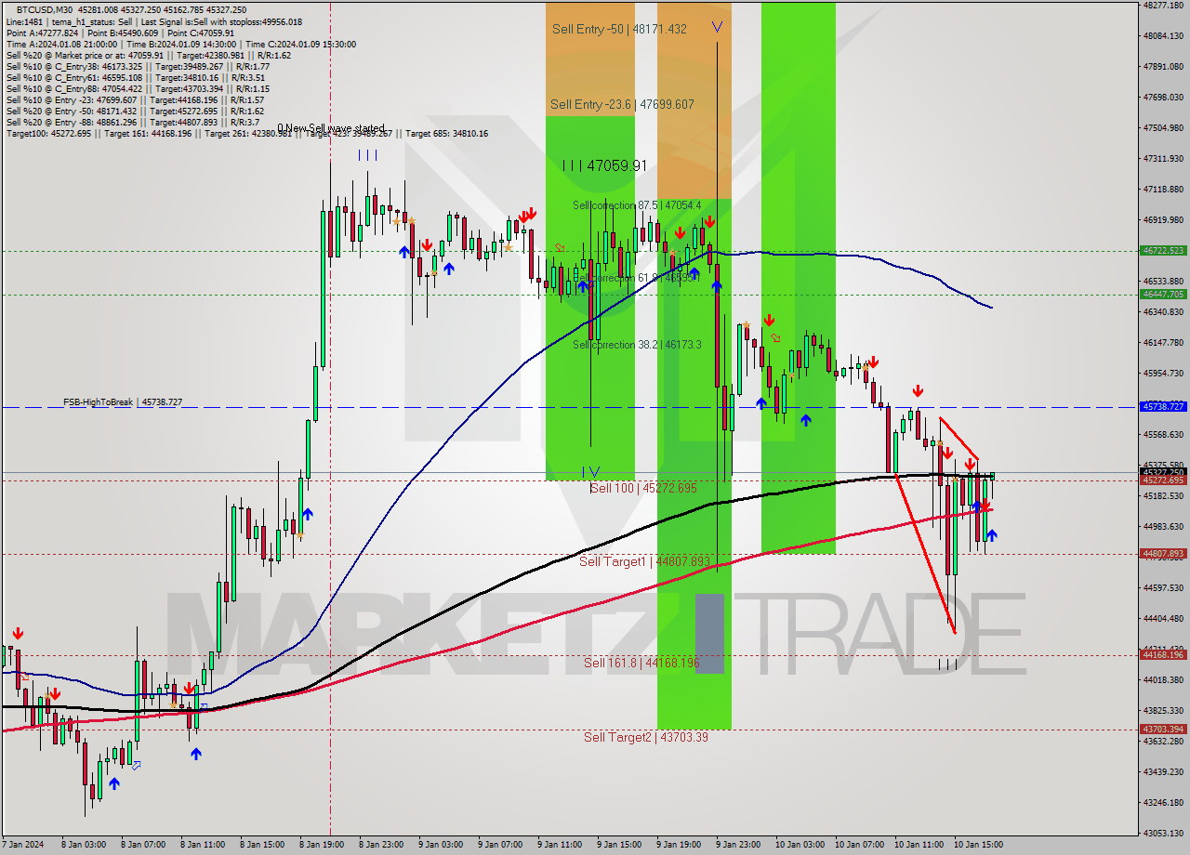Screen dimensions: 1190x855
Task: Click red price tag 45272.695 on axis
Action: click(x=1163, y=480)
